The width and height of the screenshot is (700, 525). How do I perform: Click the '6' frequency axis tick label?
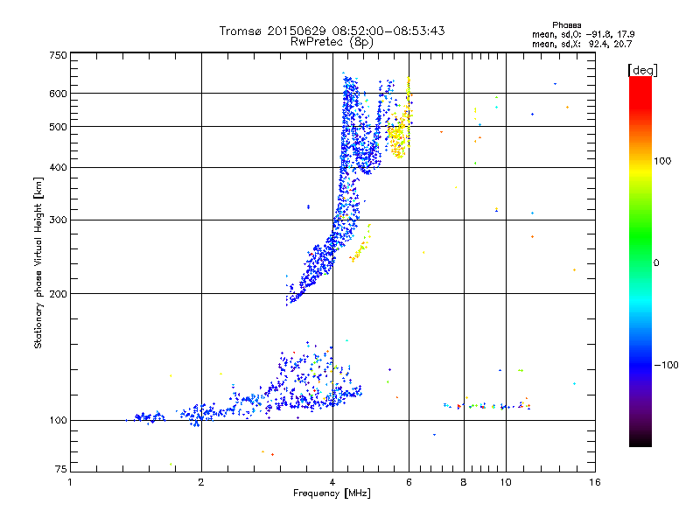click(409, 482)
